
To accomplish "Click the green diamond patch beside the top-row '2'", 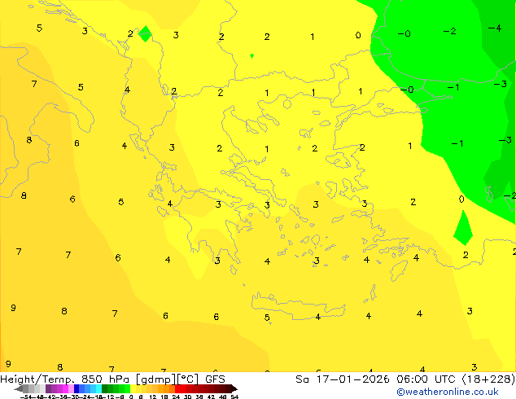I will (145, 33).
